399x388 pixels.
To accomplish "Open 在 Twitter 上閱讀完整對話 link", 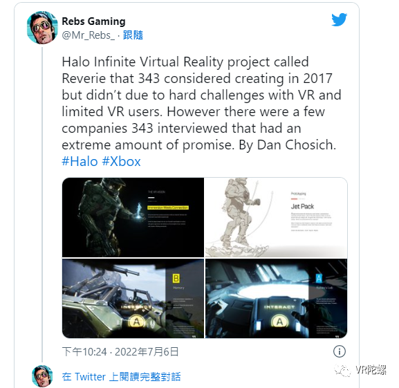I will point(121,376).
